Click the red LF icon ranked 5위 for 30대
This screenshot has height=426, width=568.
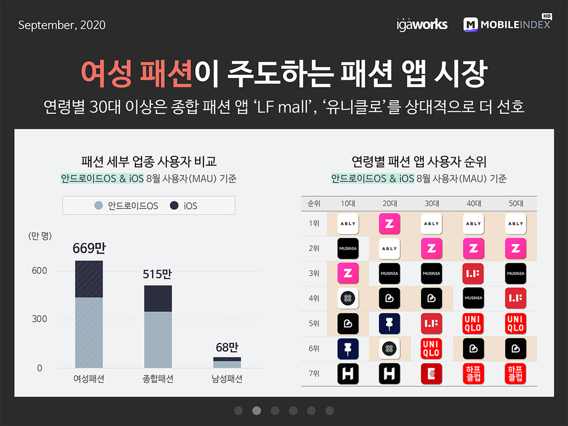pos(432,323)
